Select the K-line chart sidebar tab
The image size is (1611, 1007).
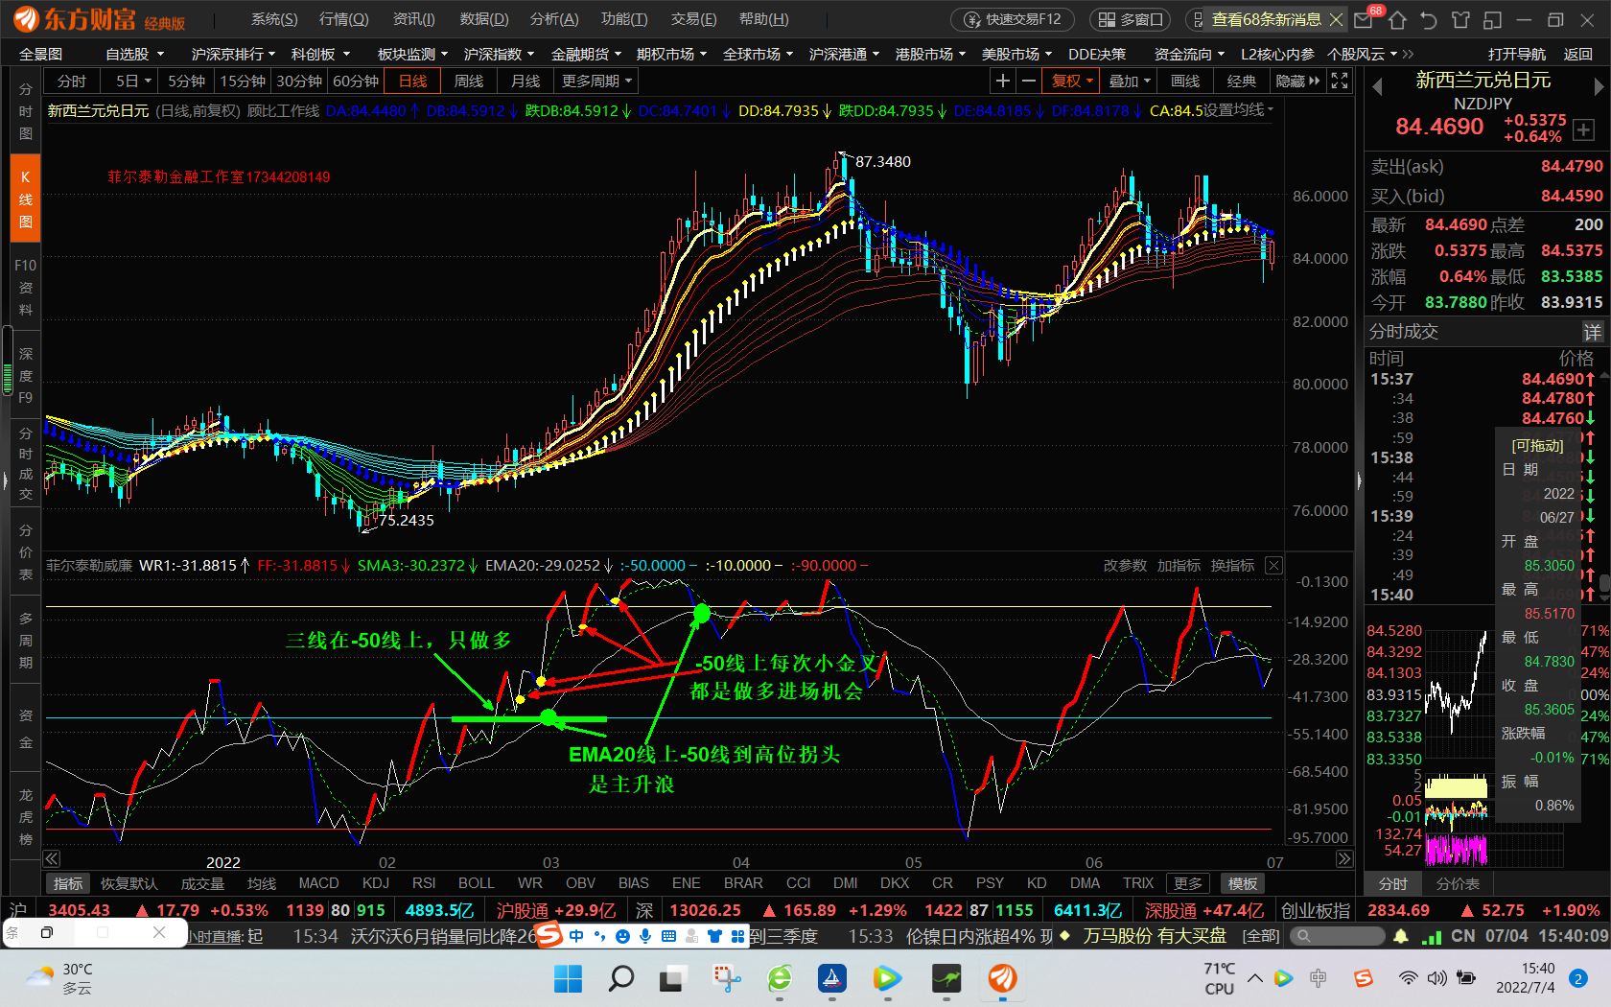click(25, 199)
